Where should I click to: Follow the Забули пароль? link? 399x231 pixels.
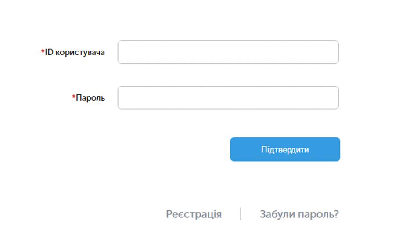(x=299, y=214)
